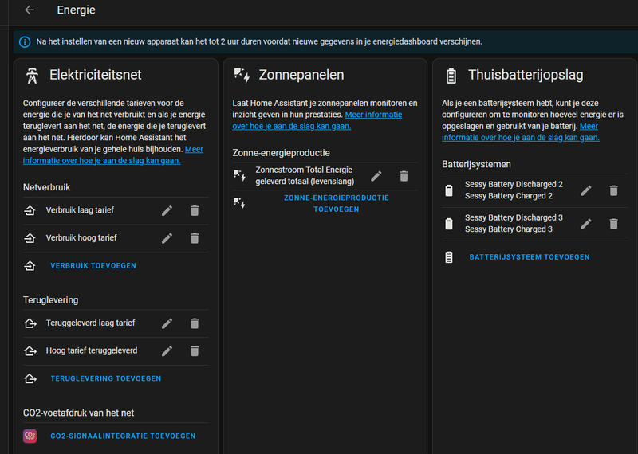Edit the Verbruik laag tarief entry
This screenshot has width=638, height=454.
[167, 210]
